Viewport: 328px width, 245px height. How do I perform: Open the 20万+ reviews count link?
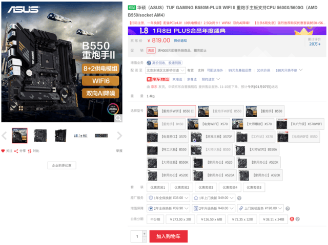[x=315, y=44]
